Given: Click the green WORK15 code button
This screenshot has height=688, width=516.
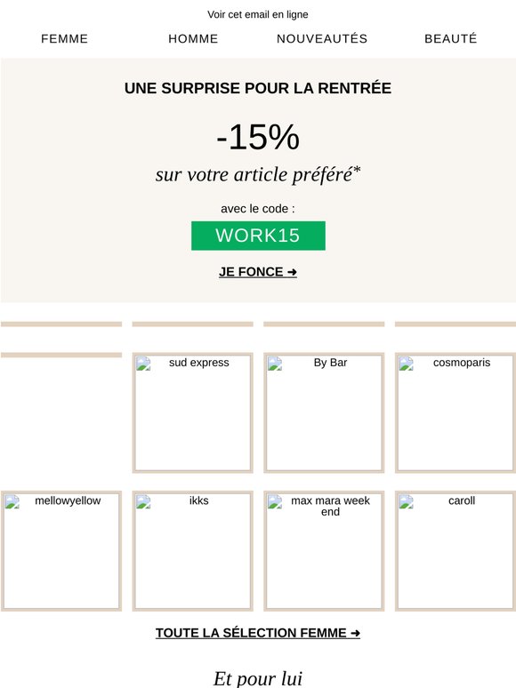Looking at the screenshot, I should click(x=258, y=236).
